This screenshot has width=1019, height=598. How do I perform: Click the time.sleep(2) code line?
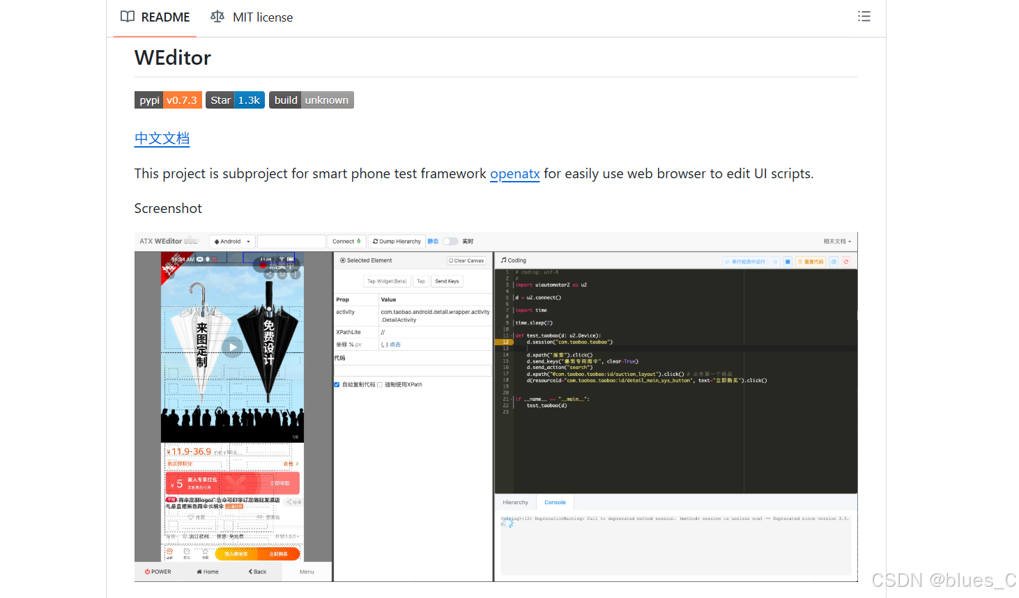point(534,323)
